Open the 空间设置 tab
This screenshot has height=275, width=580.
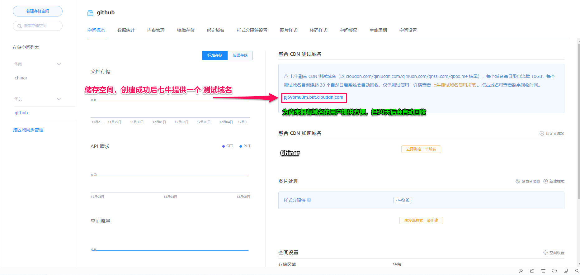[408, 30]
